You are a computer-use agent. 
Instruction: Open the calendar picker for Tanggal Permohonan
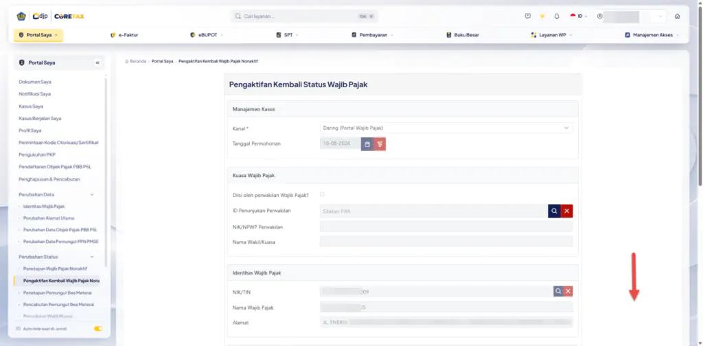pos(367,144)
